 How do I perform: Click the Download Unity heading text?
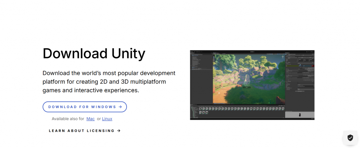[x=94, y=54]
